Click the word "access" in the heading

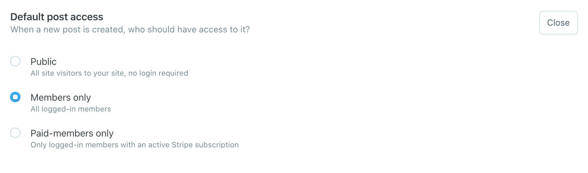coord(87,17)
